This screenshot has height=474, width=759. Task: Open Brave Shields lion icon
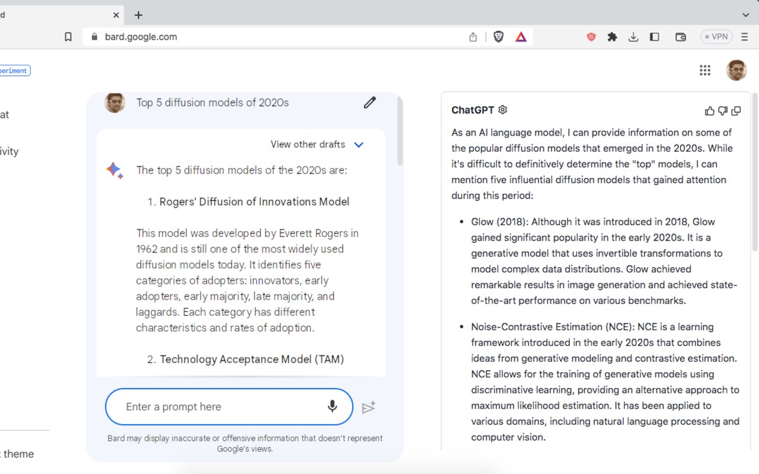point(499,37)
